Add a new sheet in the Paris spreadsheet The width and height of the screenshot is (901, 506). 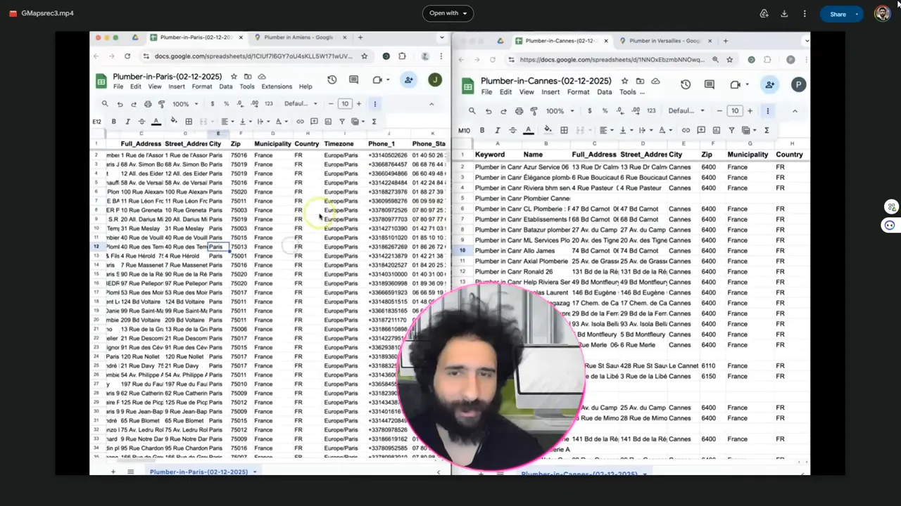click(113, 472)
